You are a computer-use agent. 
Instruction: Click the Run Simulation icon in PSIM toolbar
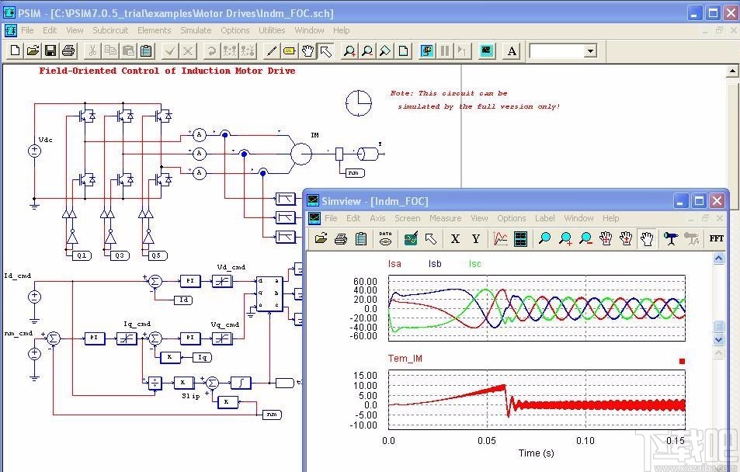tap(426, 51)
